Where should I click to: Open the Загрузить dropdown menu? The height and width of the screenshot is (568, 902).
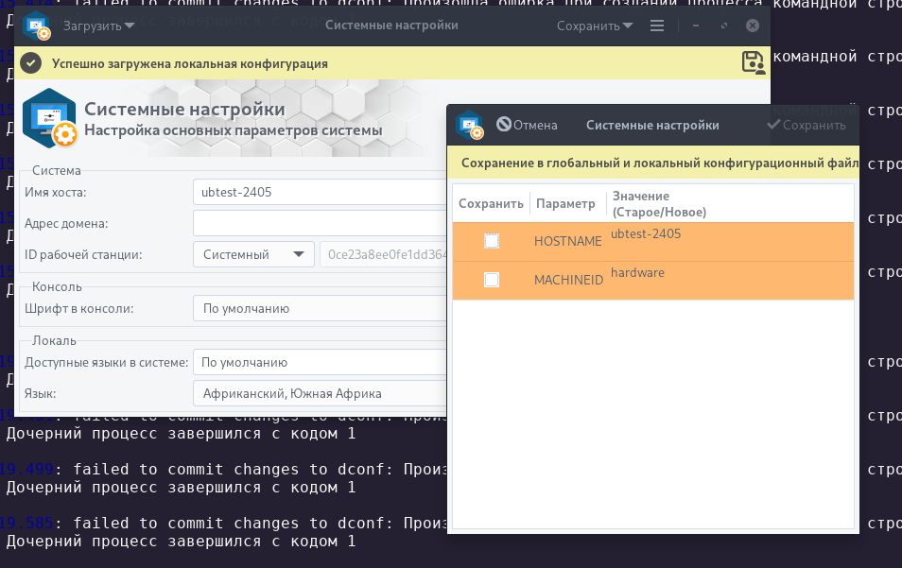click(98, 26)
